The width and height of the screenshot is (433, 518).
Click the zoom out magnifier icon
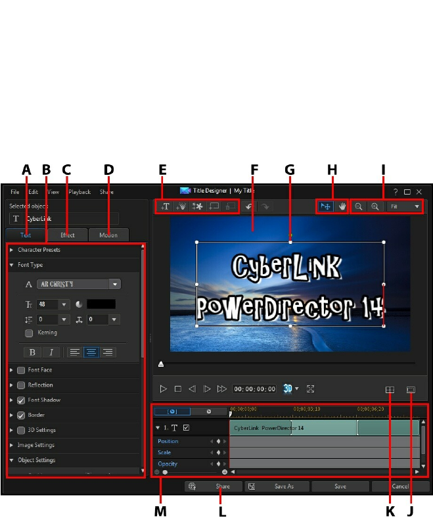(x=358, y=206)
